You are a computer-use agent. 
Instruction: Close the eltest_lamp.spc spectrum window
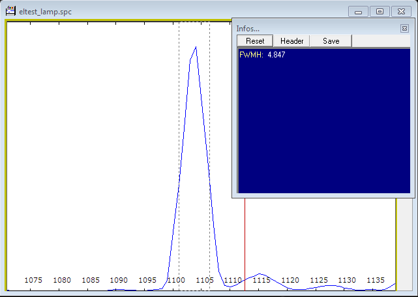pos(401,11)
